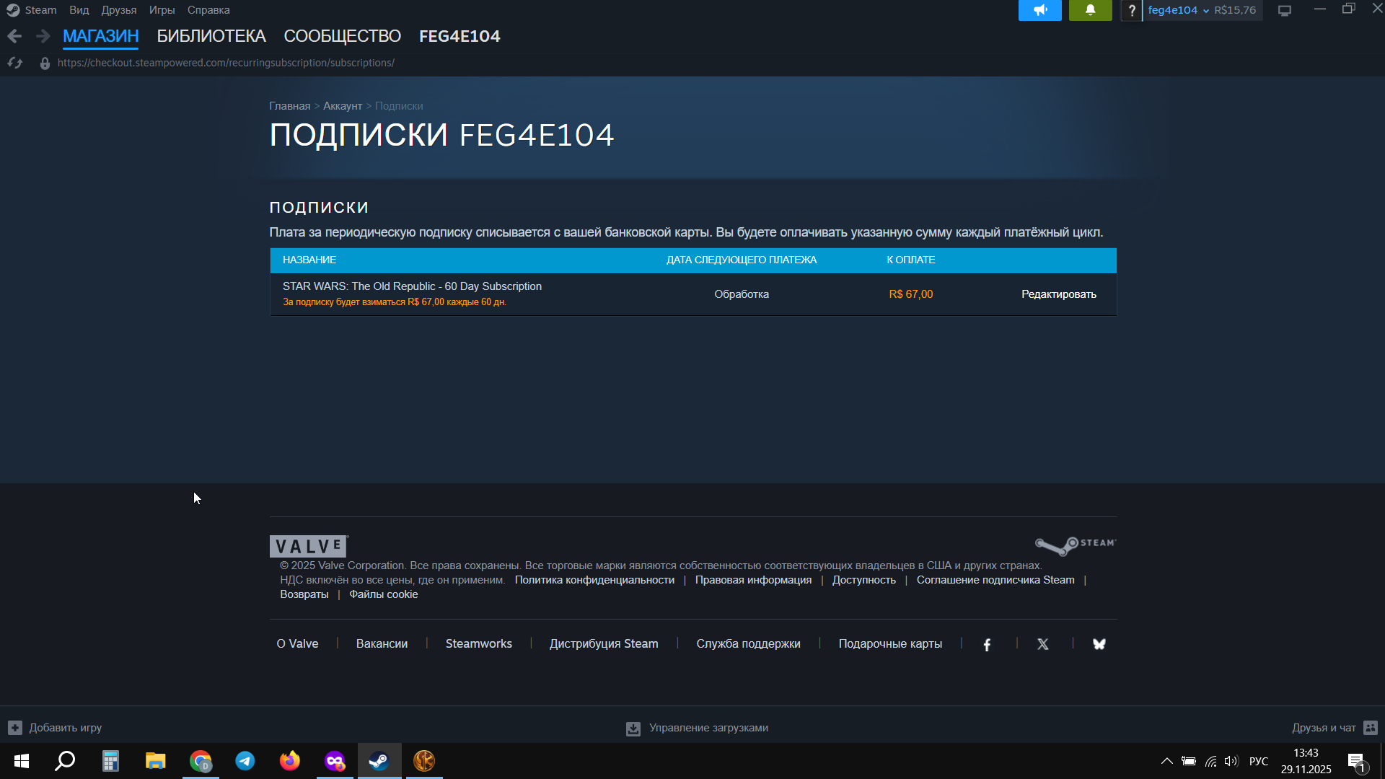Show hidden system tray icons chevron
This screenshot has width=1385, height=779.
[1166, 761]
